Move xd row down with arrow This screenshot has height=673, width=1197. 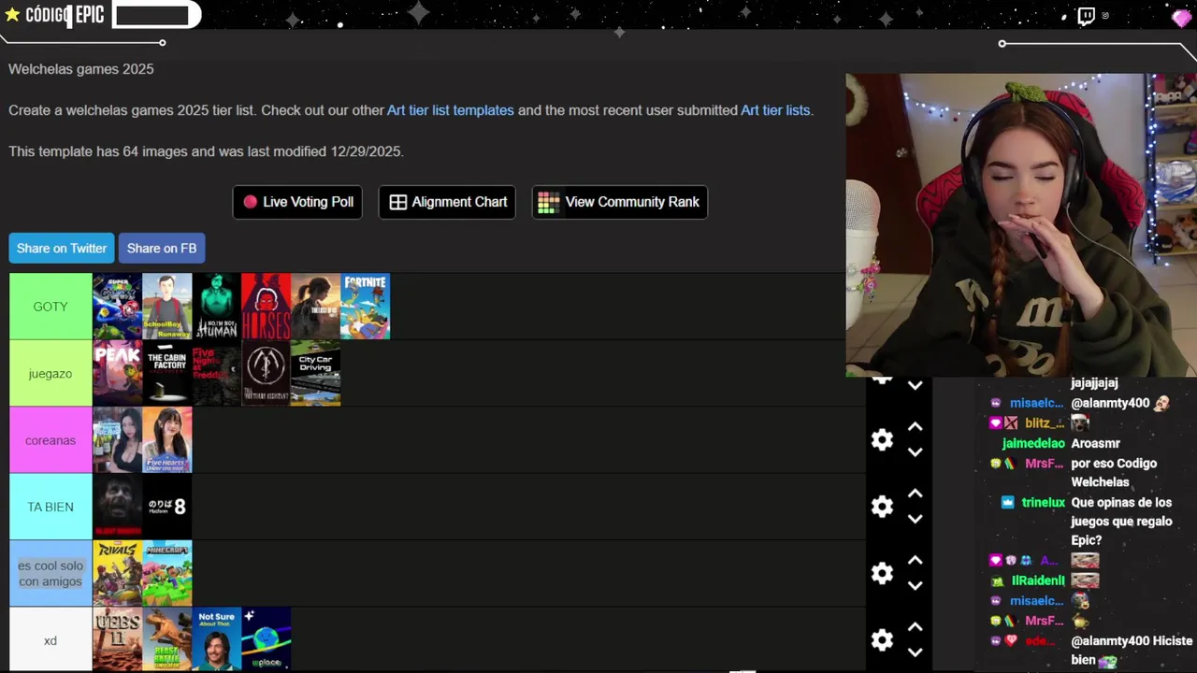916,652
